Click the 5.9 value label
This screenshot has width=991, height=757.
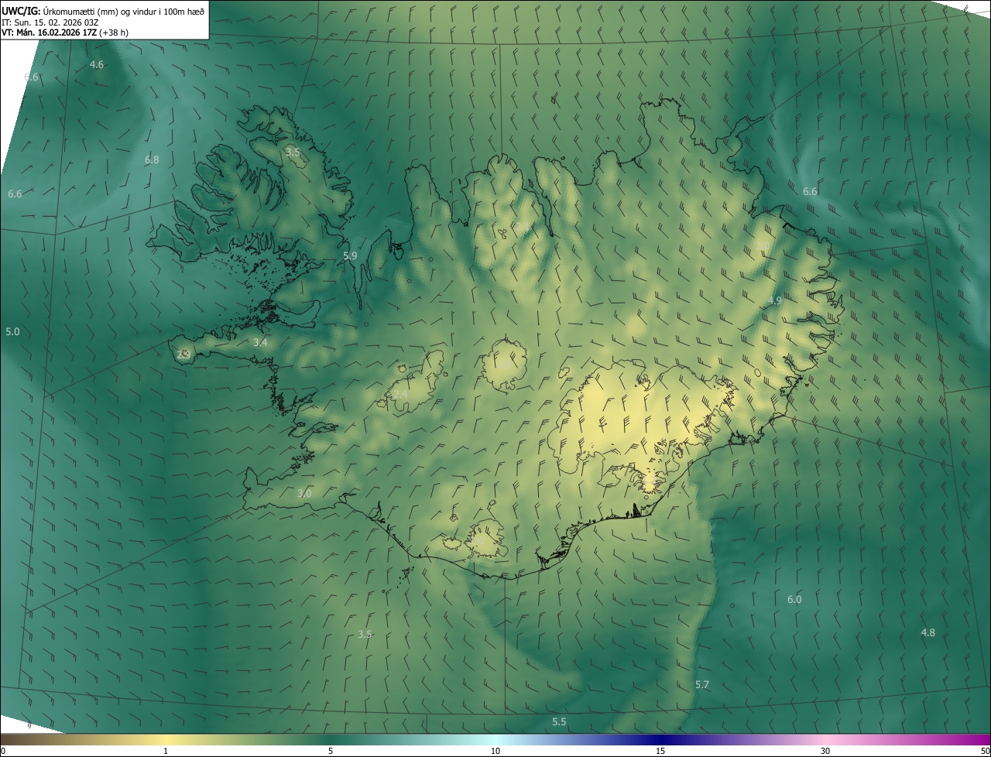(x=350, y=256)
